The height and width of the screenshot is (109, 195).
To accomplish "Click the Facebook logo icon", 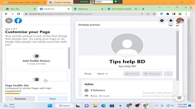I will coord(18,21).
